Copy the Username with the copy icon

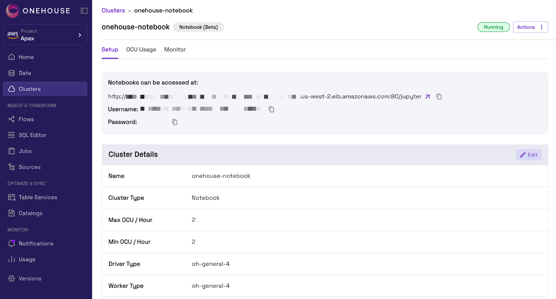click(x=271, y=109)
